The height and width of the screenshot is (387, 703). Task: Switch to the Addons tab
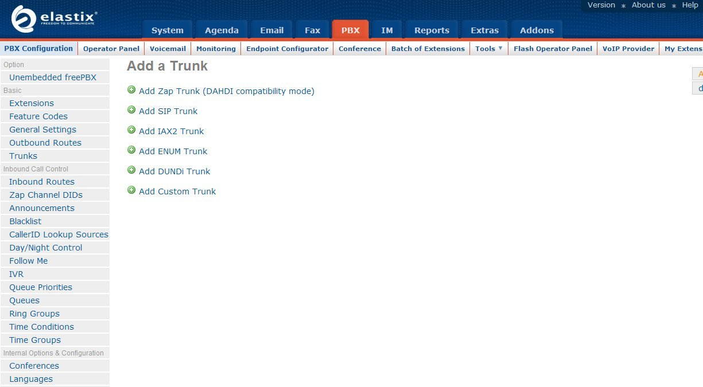tap(536, 30)
